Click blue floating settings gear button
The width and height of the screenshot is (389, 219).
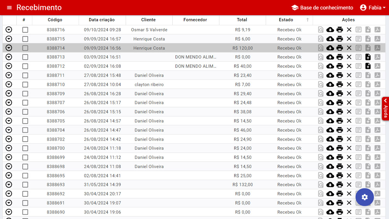[364, 197]
